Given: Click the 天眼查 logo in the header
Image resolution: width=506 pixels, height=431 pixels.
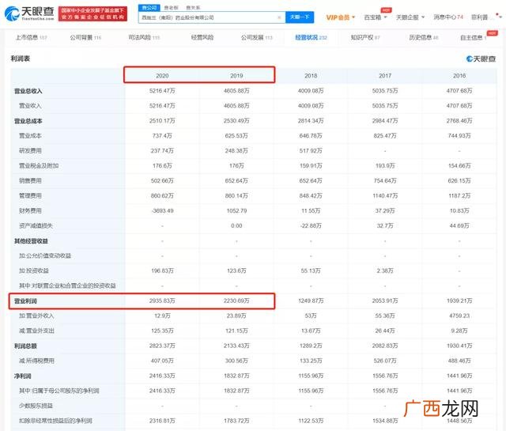Looking at the screenshot, I should coord(29,13).
